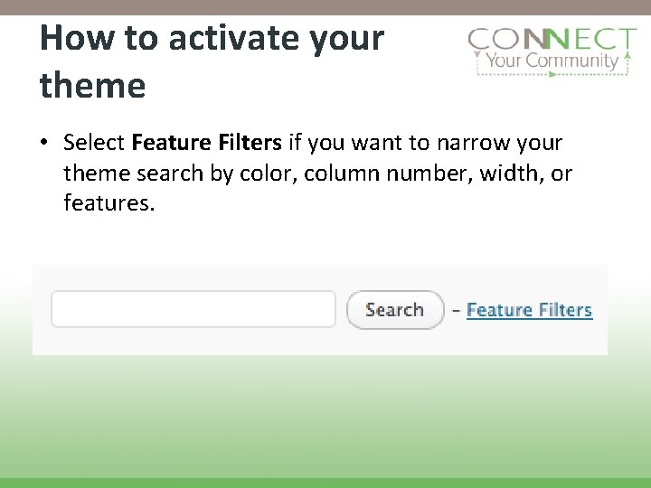The image size is (651, 488).
Task: Click the green double-N letters in logo
Action: click(544, 39)
